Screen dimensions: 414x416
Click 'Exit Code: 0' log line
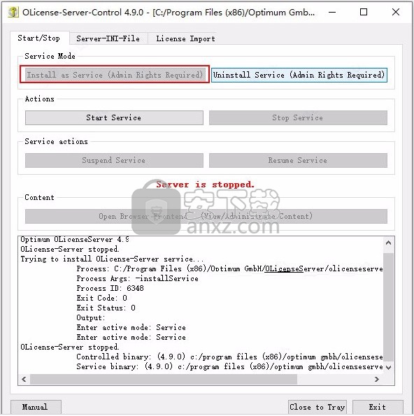point(102,299)
